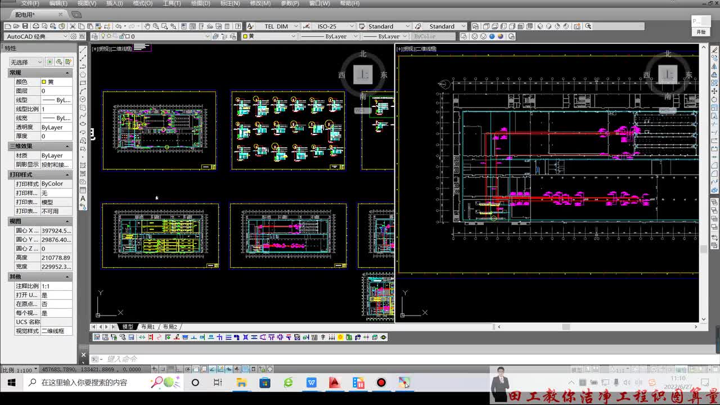Click the 开始 button in the top right
The image size is (720, 405).
701,32
